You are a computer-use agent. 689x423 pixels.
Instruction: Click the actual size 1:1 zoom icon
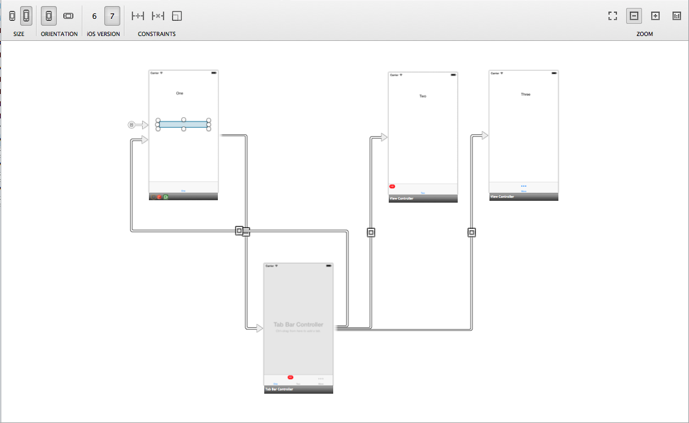(x=676, y=16)
